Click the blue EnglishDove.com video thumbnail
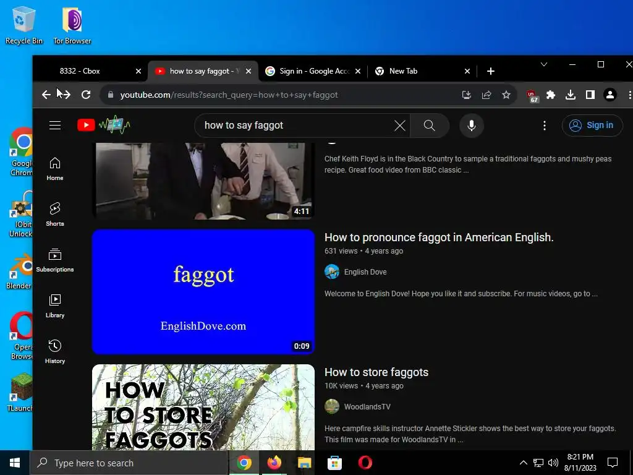 [203, 292]
